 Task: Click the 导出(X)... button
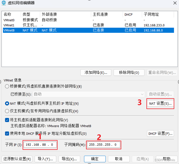click(69, 159)
